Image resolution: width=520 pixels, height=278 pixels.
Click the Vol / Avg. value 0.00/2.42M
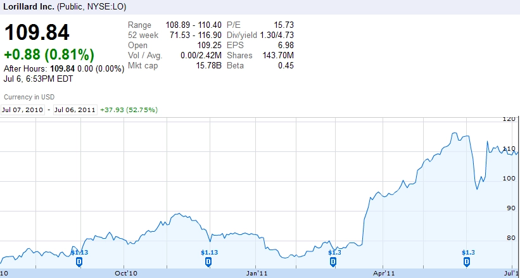click(x=201, y=55)
